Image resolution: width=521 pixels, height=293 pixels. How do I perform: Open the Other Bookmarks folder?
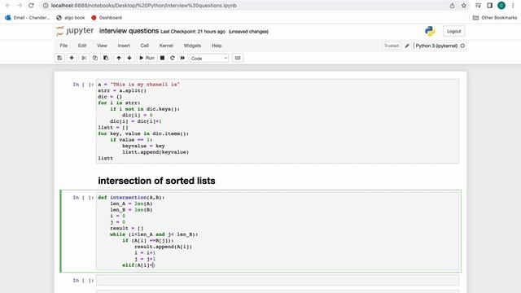[495, 18]
